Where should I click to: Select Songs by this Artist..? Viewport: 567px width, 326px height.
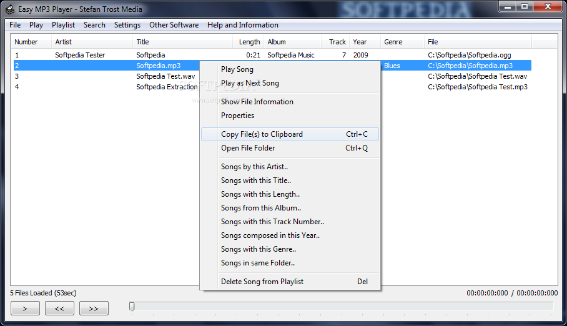pyautogui.click(x=290, y=167)
